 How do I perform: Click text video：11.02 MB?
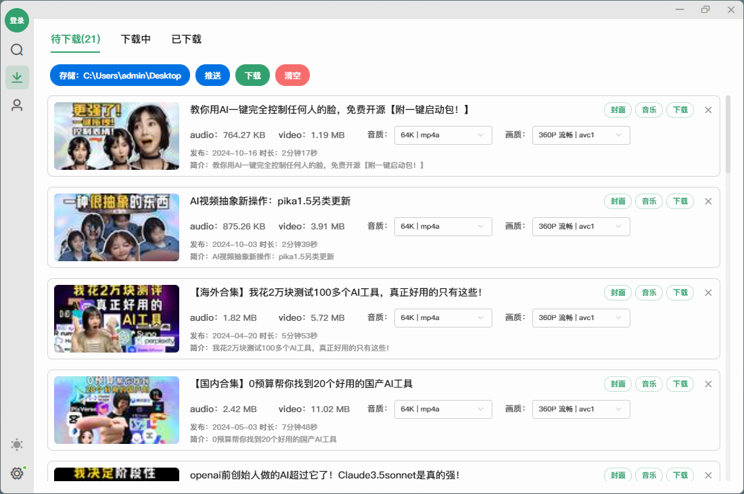click(314, 409)
